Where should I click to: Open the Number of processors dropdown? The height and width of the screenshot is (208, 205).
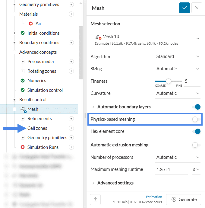pos(178,157)
